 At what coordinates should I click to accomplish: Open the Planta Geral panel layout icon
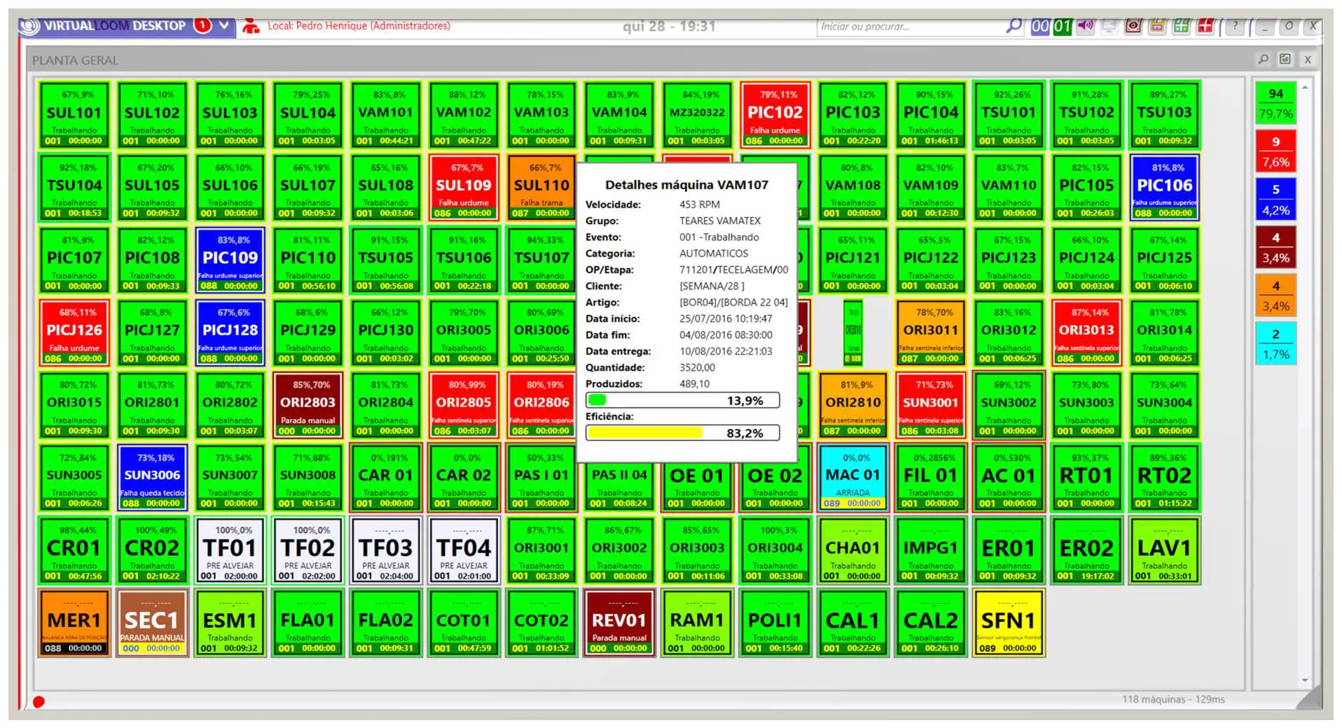1285,60
